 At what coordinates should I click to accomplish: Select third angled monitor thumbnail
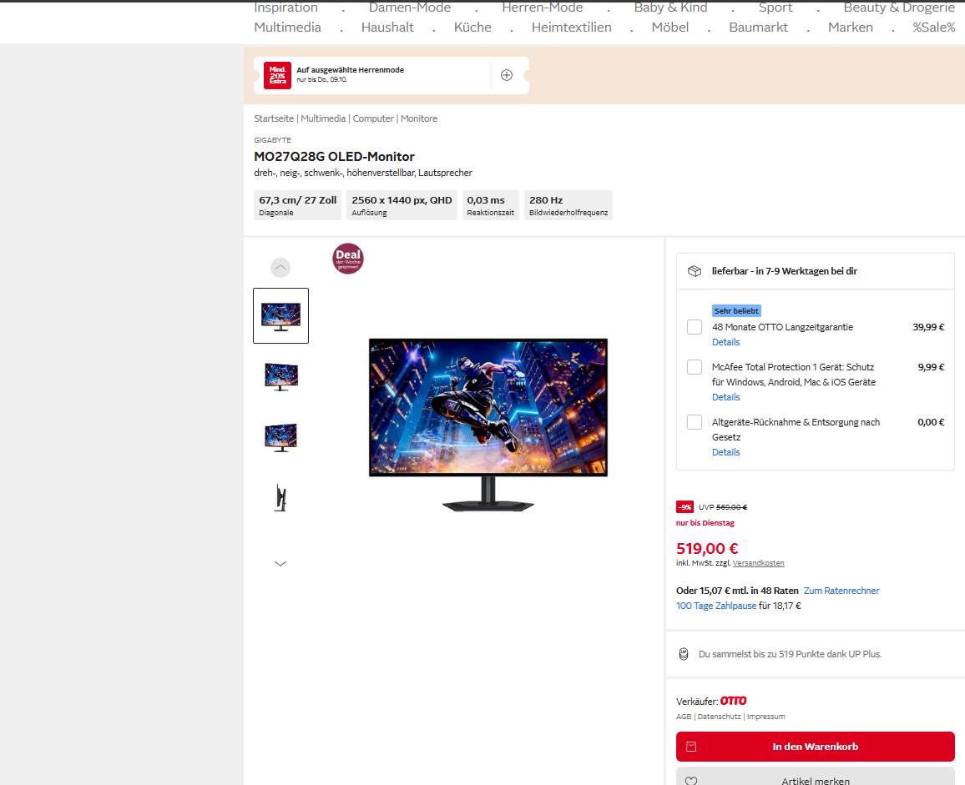tap(280, 437)
